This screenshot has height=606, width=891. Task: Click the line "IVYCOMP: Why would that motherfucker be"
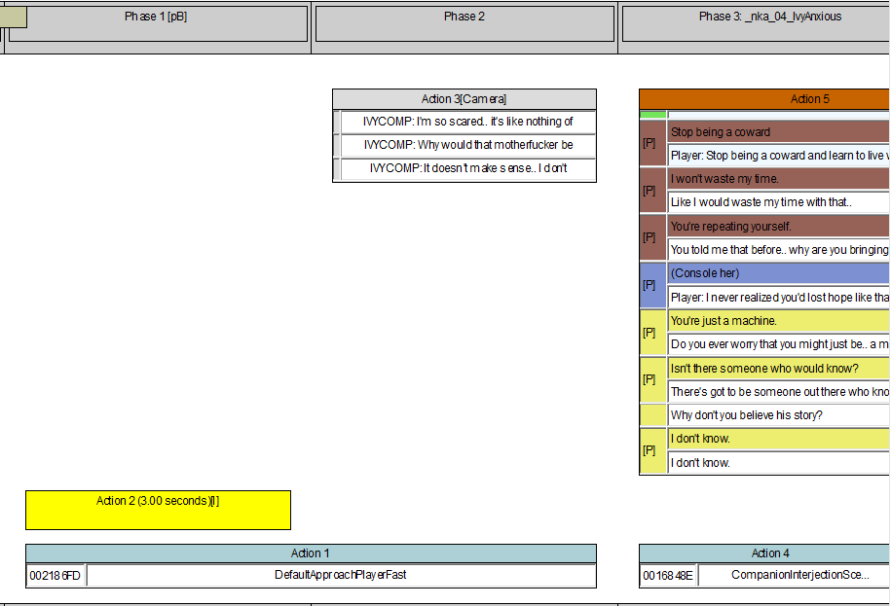click(467, 145)
